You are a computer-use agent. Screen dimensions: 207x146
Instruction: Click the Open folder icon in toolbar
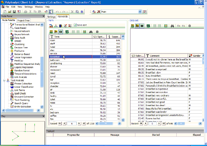click(x=10, y=12)
